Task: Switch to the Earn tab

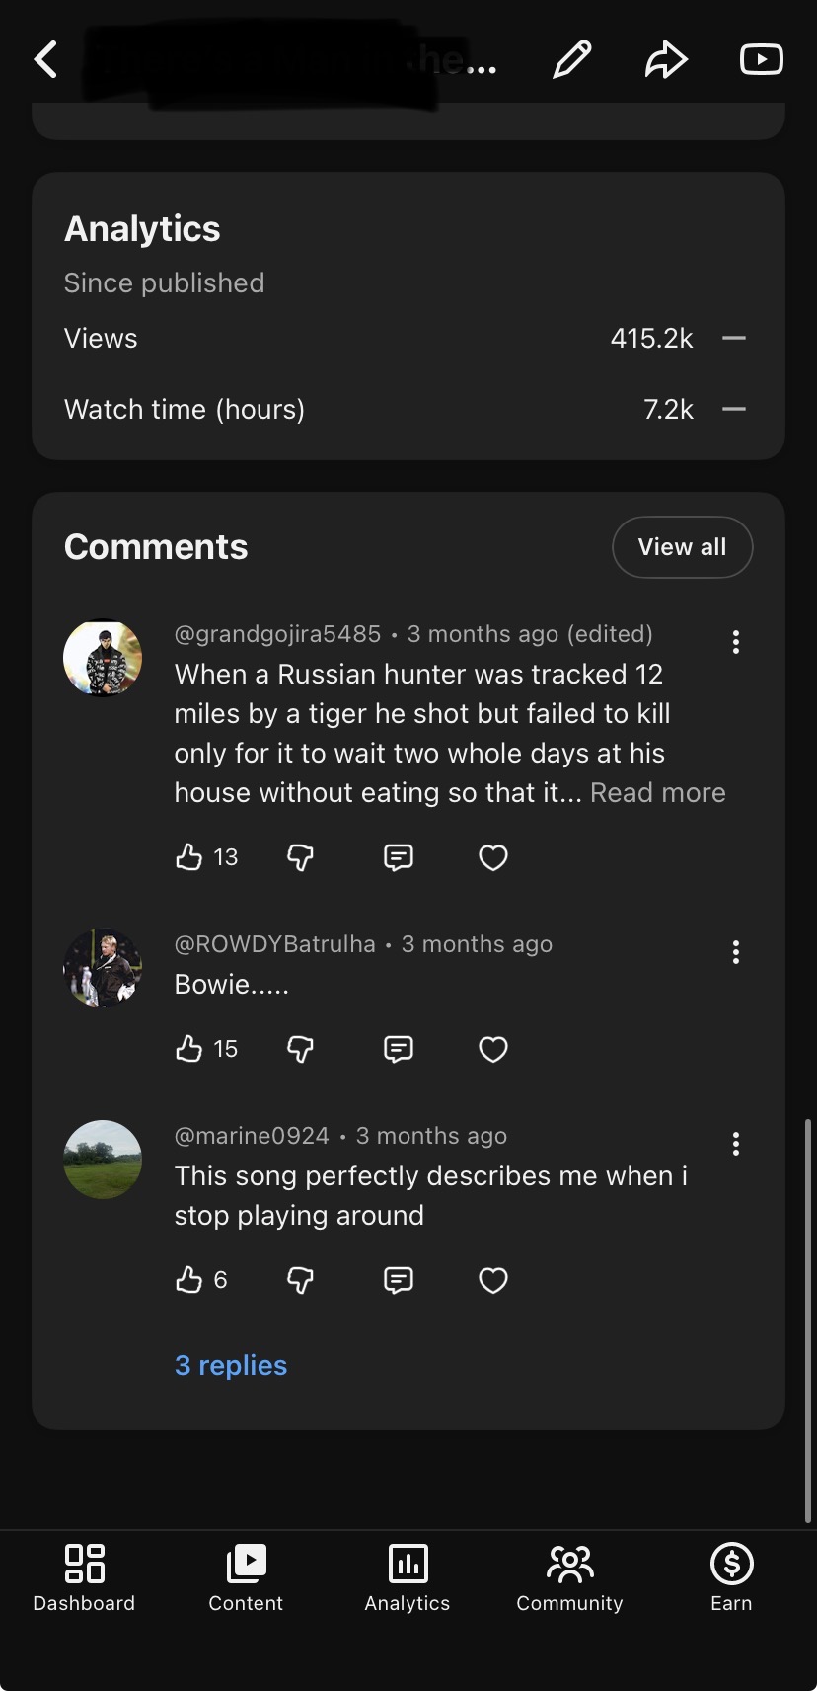Action: [731, 1577]
